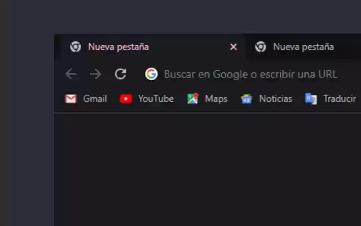Click the Google logo in address bar
361x226 pixels.
pos(151,74)
